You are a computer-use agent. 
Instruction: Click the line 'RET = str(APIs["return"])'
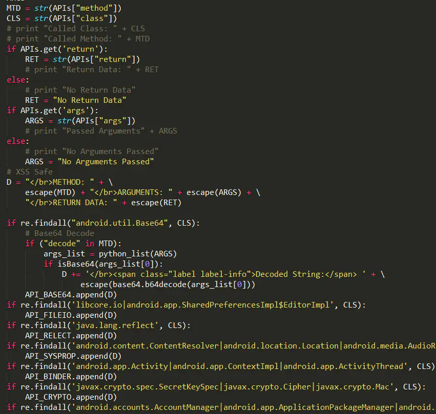(82, 59)
